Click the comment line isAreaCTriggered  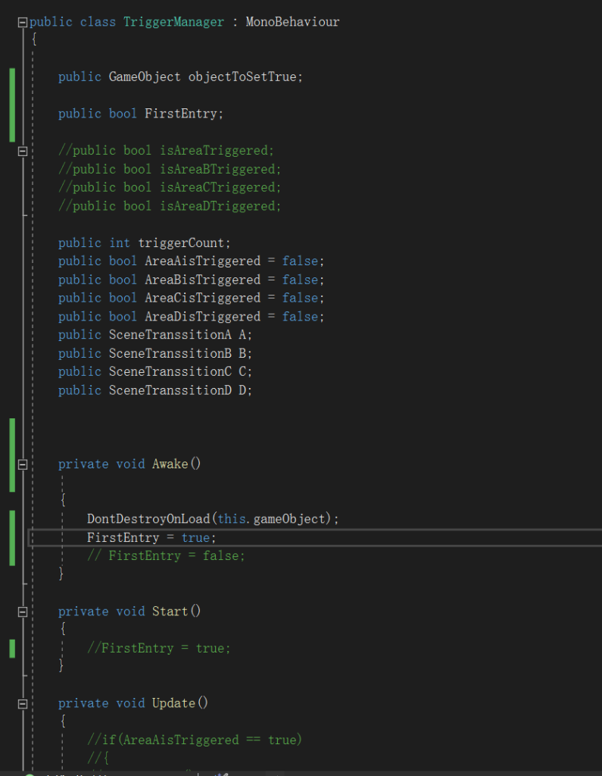click(x=169, y=188)
